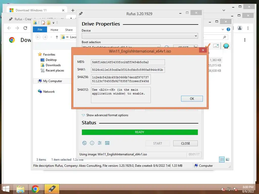Go forward in File Explorer
Viewport: 259px width, 194px height.
click(45, 37)
